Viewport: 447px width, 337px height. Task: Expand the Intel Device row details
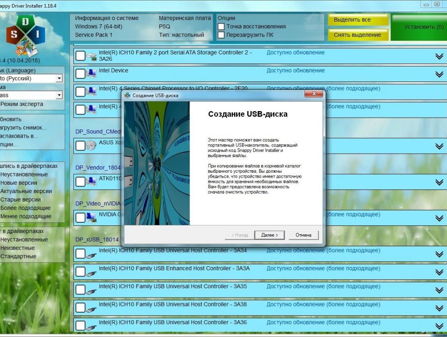(439, 74)
